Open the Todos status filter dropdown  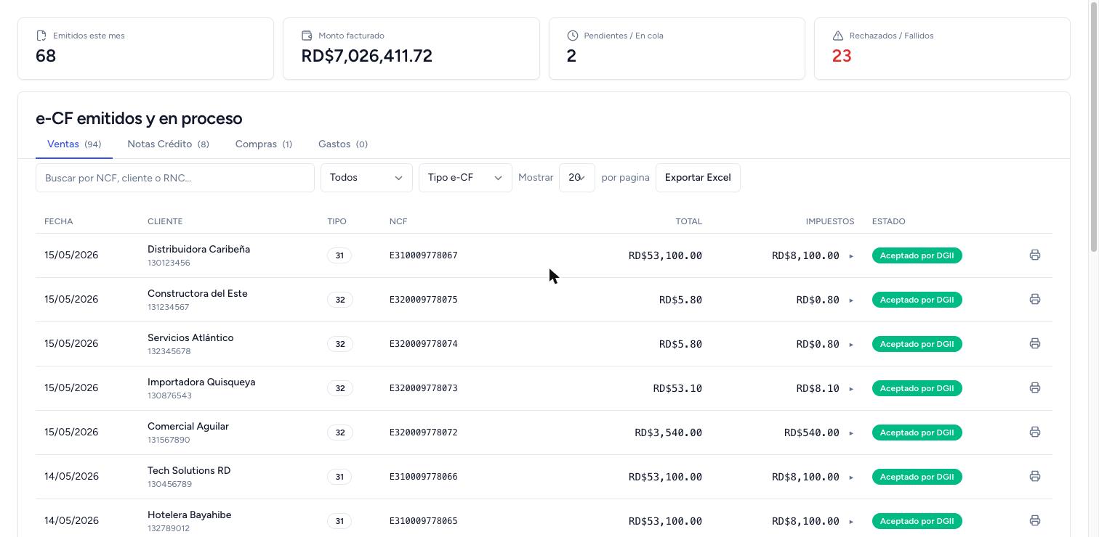(x=366, y=178)
